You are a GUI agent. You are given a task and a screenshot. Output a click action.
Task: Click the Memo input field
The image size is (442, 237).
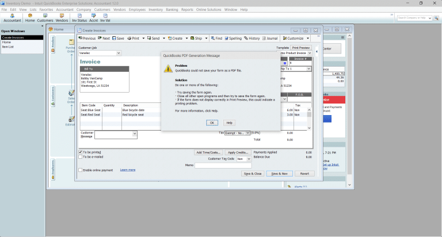pos(223,166)
